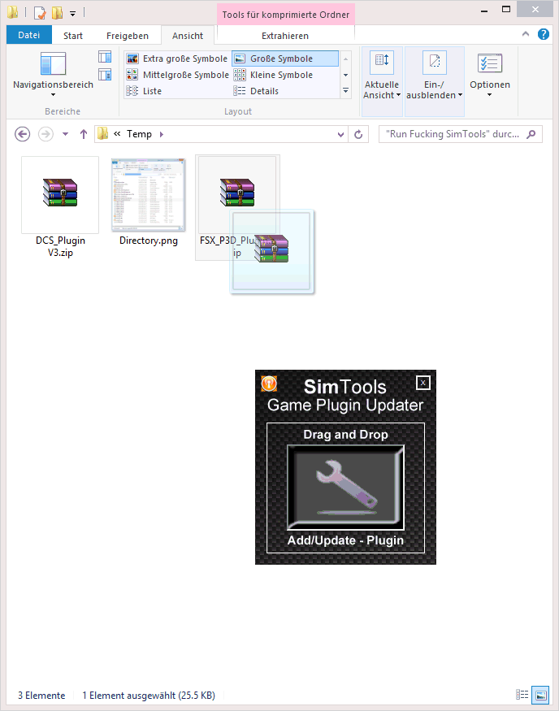The height and width of the screenshot is (711, 559).
Task: Open Explorer help question mark
Action: click(x=543, y=34)
